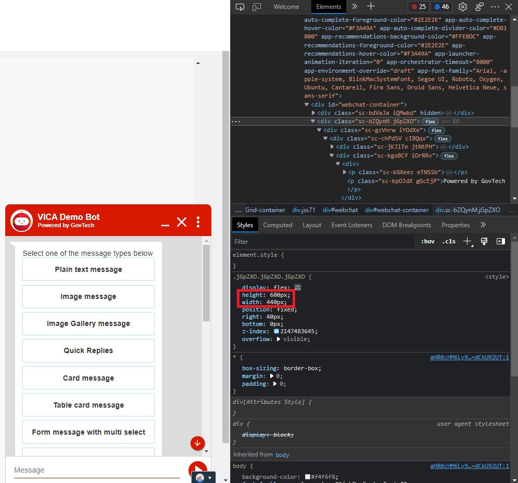Expand the sc-kGXeez eTNSSb paragraph node
This screenshot has height=483, width=518.
[x=345, y=172]
